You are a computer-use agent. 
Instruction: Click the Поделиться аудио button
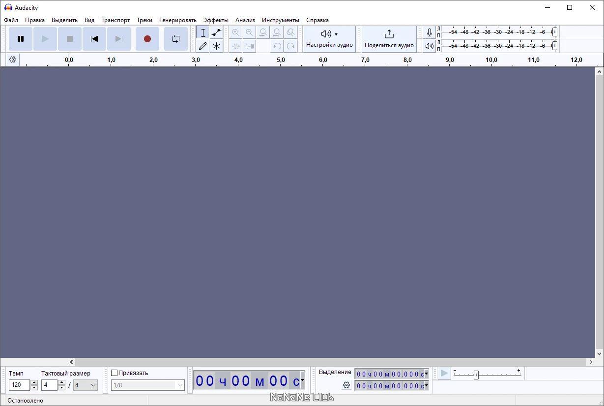[x=389, y=39]
